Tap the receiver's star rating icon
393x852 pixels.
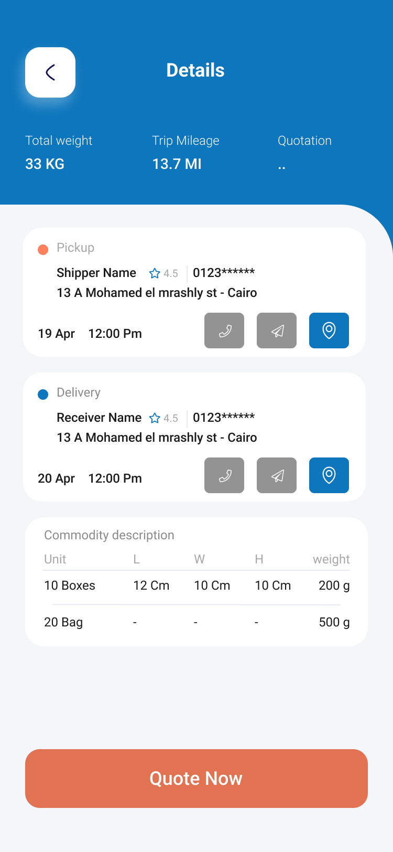click(x=155, y=418)
